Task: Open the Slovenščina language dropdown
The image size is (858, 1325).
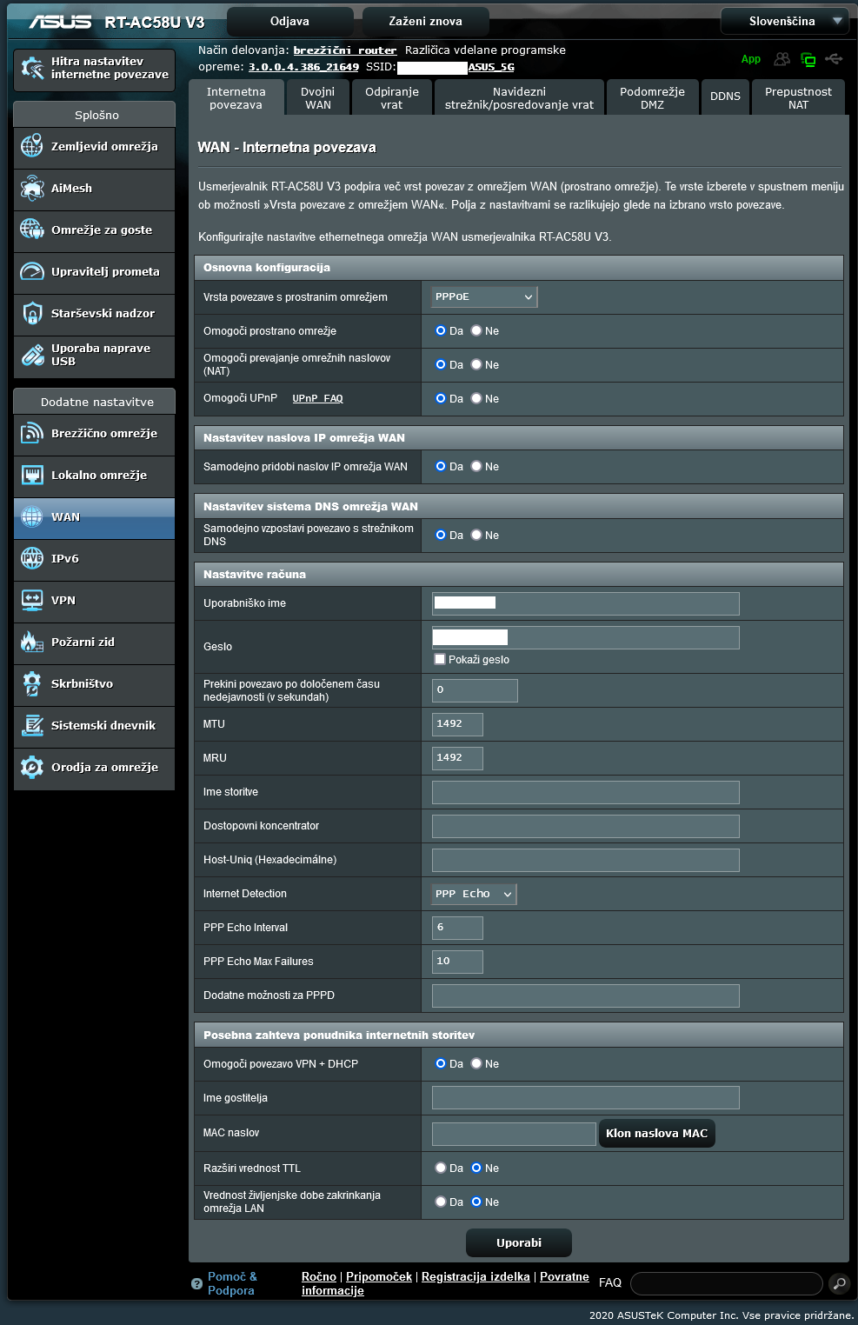Action: [783, 21]
